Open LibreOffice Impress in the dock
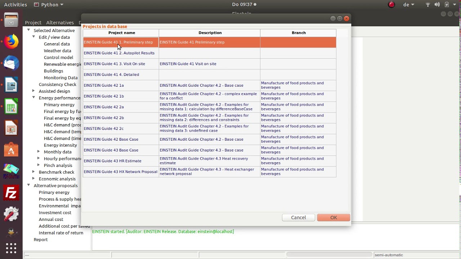The height and width of the screenshot is (259, 461). 11,128
